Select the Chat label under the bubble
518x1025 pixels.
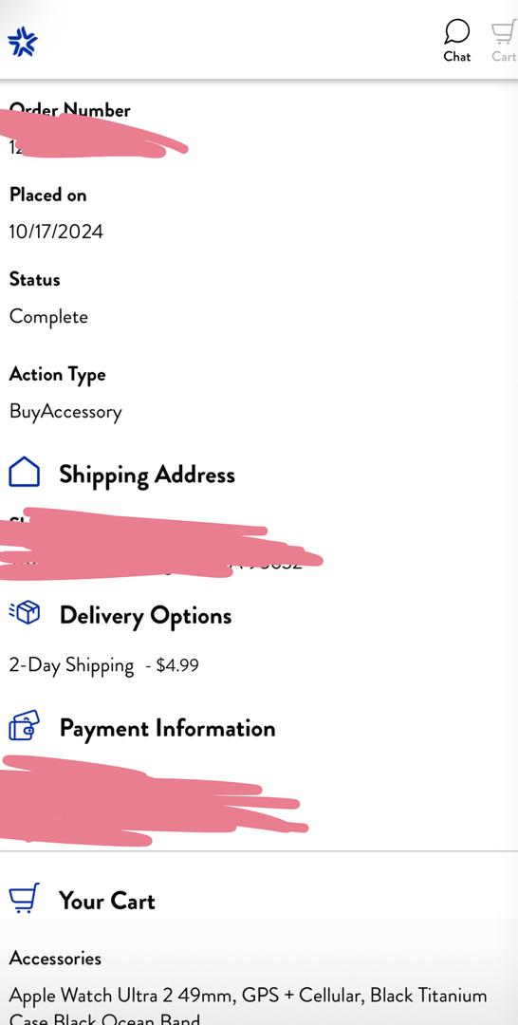coord(456,57)
